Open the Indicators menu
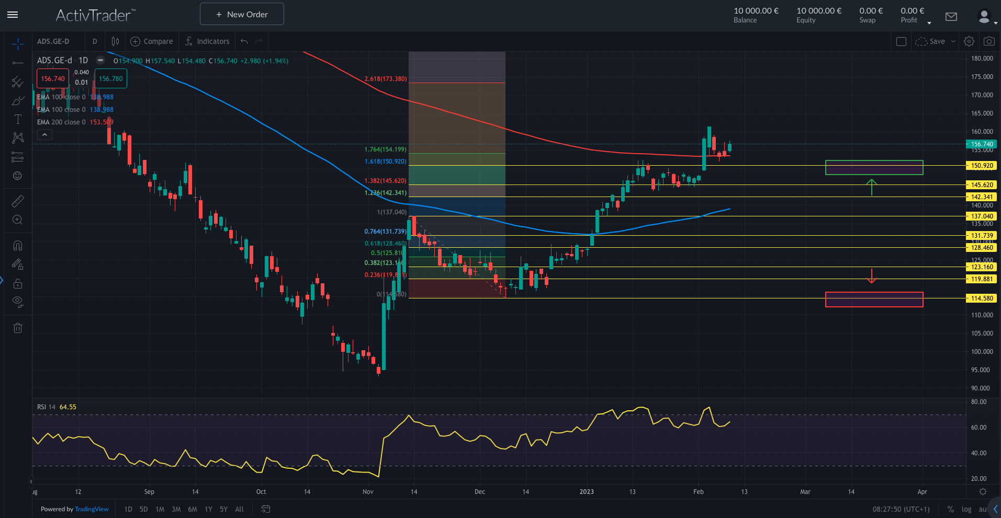This screenshot has height=518, width=1001. click(x=207, y=41)
